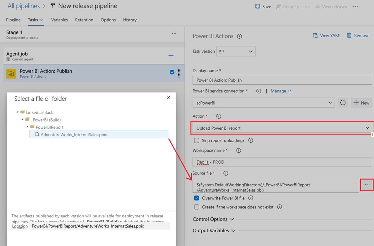This screenshot has width=374, height=246.
Task: Click the task drag handle dots icon
Action: (179, 73)
